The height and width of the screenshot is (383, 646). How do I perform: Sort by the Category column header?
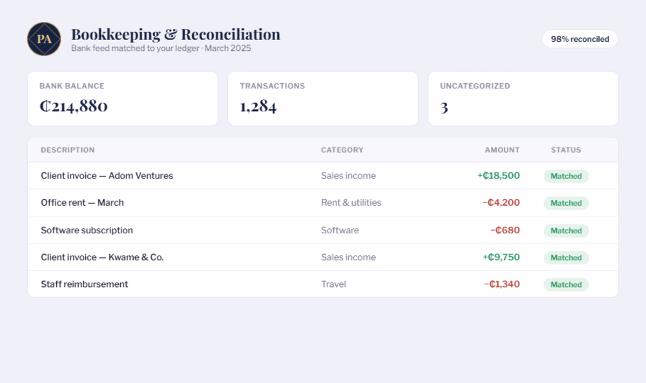[x=342, y=150]
